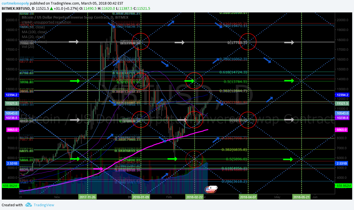Click the TradingView cloud logo icon

28,205
